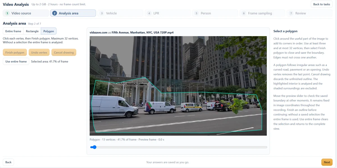The height and width of the screenshot is (168, 337).
Task: Click the Up to 2 GiB limits text
Action: point(59,4)
